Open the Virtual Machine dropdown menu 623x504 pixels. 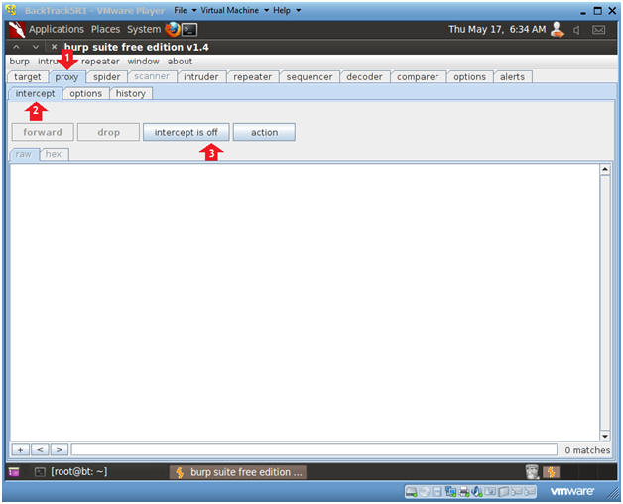(234, 10)
